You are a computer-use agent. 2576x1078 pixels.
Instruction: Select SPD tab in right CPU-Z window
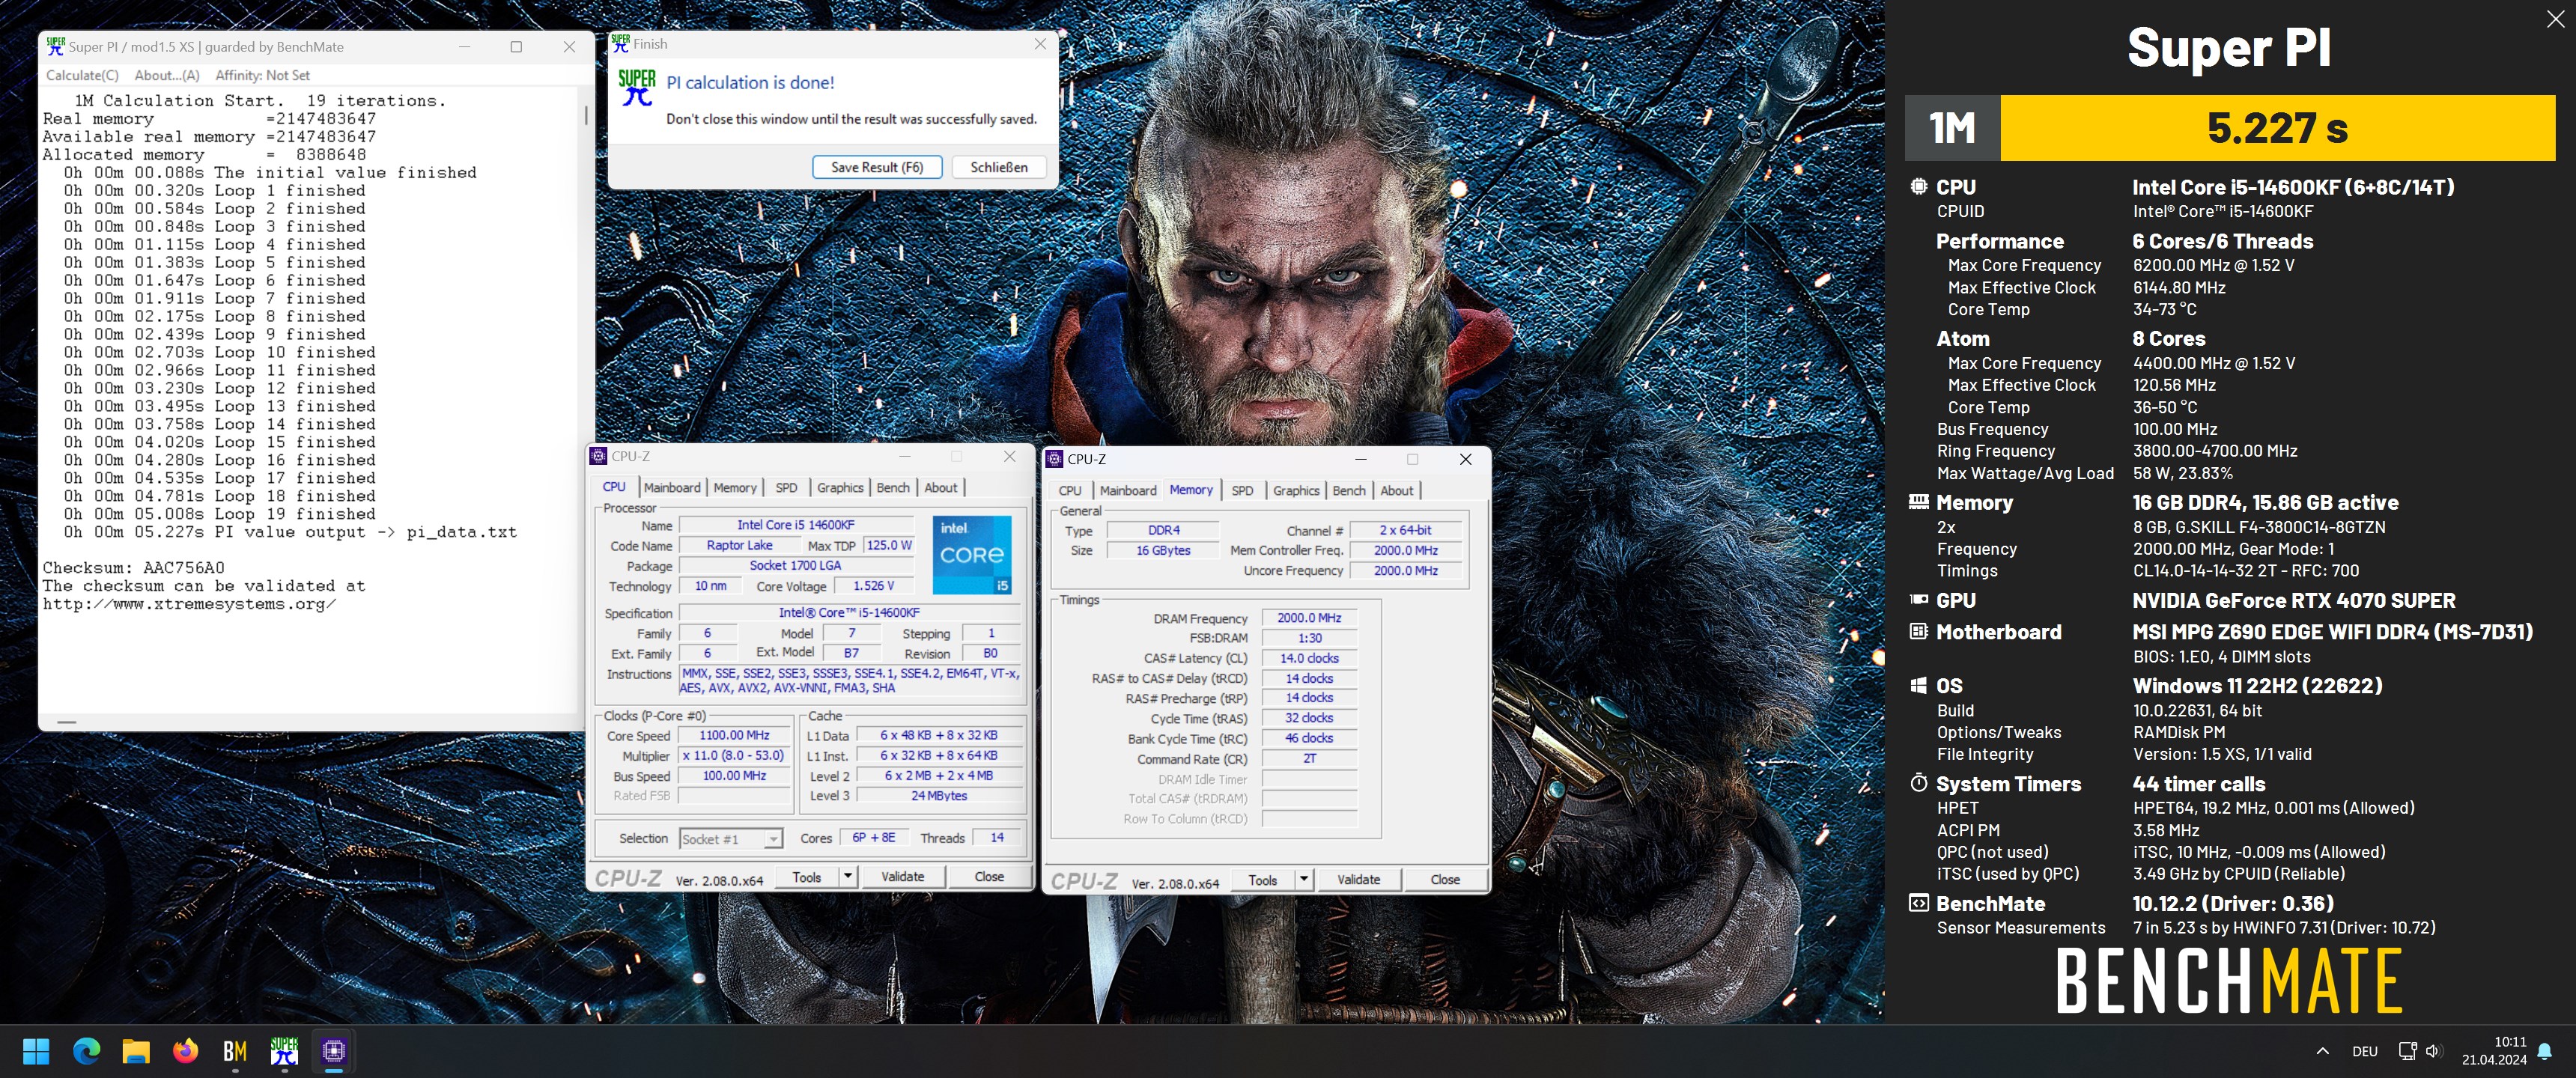coord(1242,490)
